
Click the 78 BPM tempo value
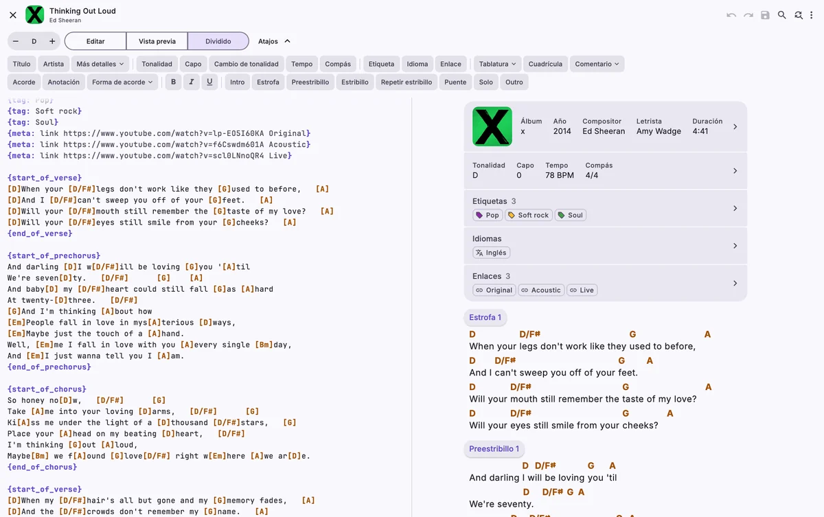(x=560, y=175)
